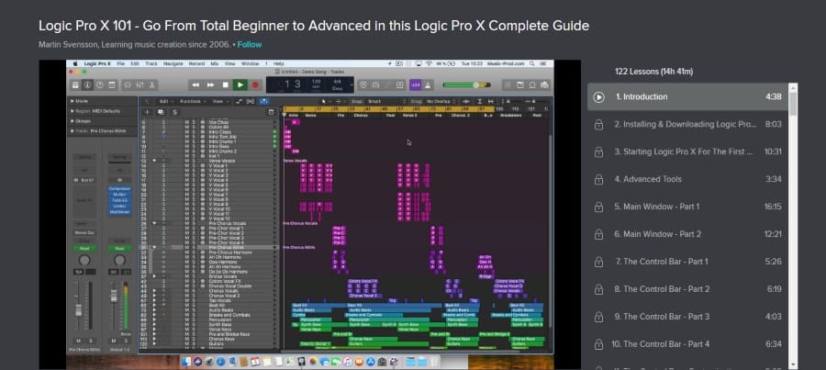Toggle the Show Automation icon
826x370 pixels.
coord(240,101)
